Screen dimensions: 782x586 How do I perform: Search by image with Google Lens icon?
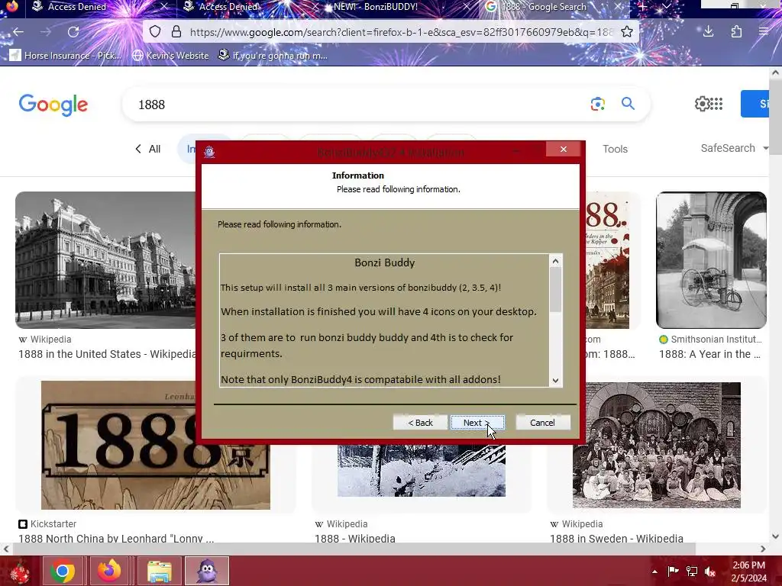pos(597,104)
